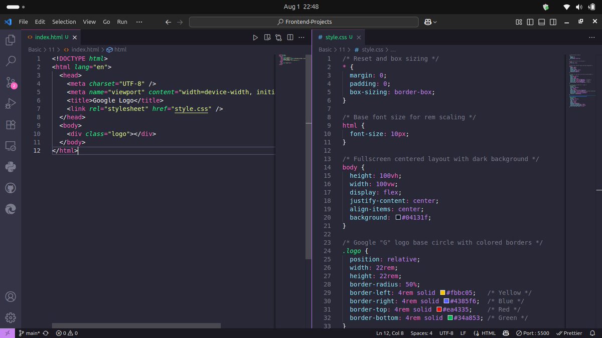This screenshot has height=338, width=602.
Task: Click the Prettier status bar item
Action: click(x=569, y=333)
